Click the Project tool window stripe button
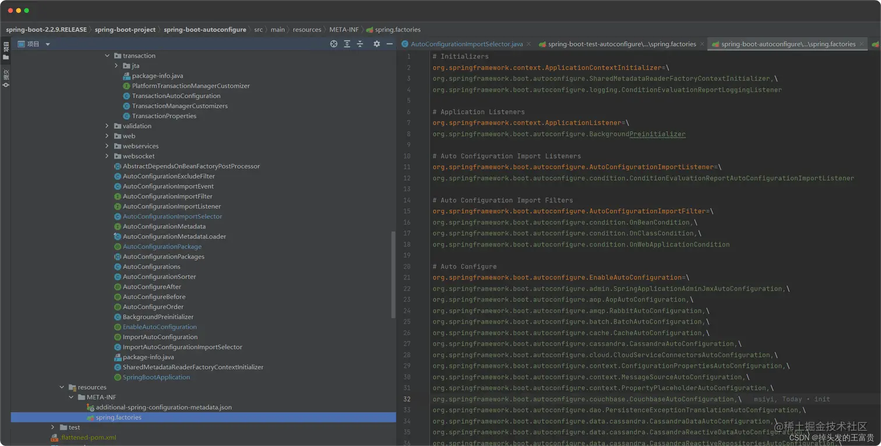881x446 pixels. (x=6, y=51)
